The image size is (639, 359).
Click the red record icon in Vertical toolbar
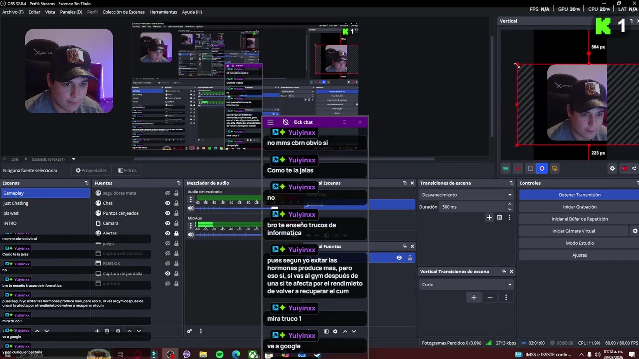tap(518, 169)
